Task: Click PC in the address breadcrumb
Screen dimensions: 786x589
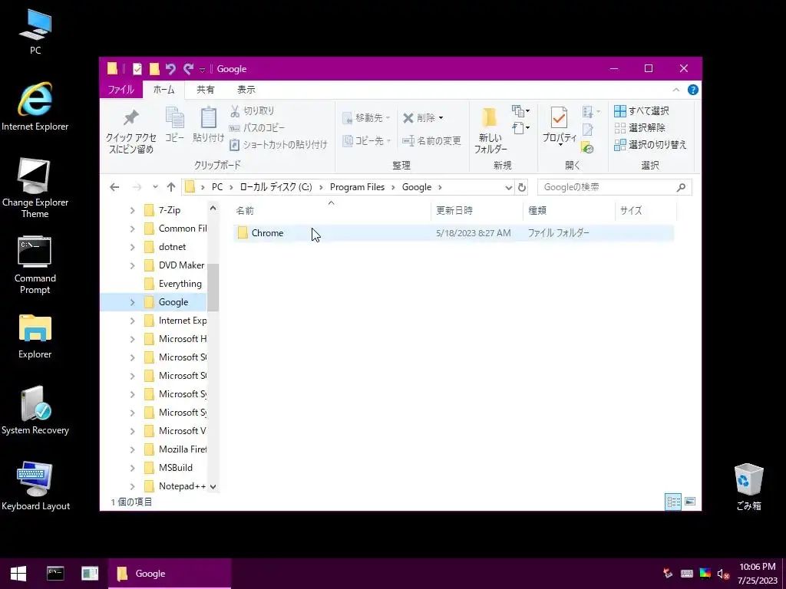Action: pos(217,187)
